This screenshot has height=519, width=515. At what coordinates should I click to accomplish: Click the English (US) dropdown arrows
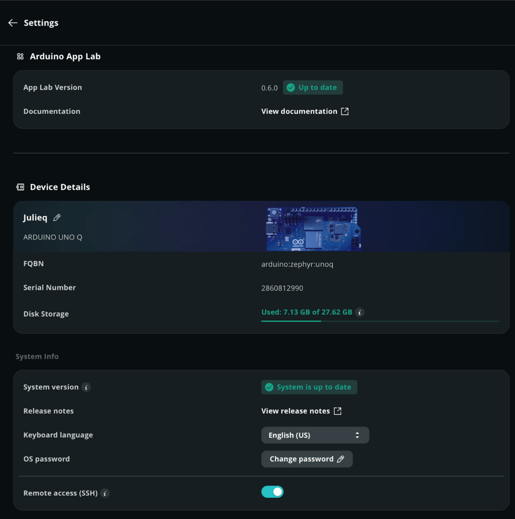pos(357,435)
